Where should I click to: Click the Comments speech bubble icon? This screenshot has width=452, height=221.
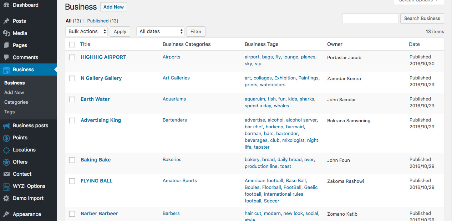[x=6, y=57]
